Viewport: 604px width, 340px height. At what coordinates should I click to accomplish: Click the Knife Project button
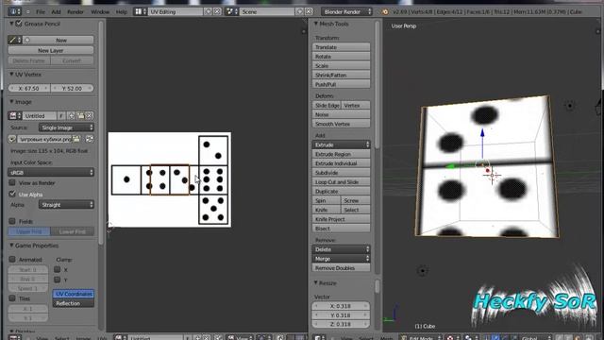tap(342, 219)
